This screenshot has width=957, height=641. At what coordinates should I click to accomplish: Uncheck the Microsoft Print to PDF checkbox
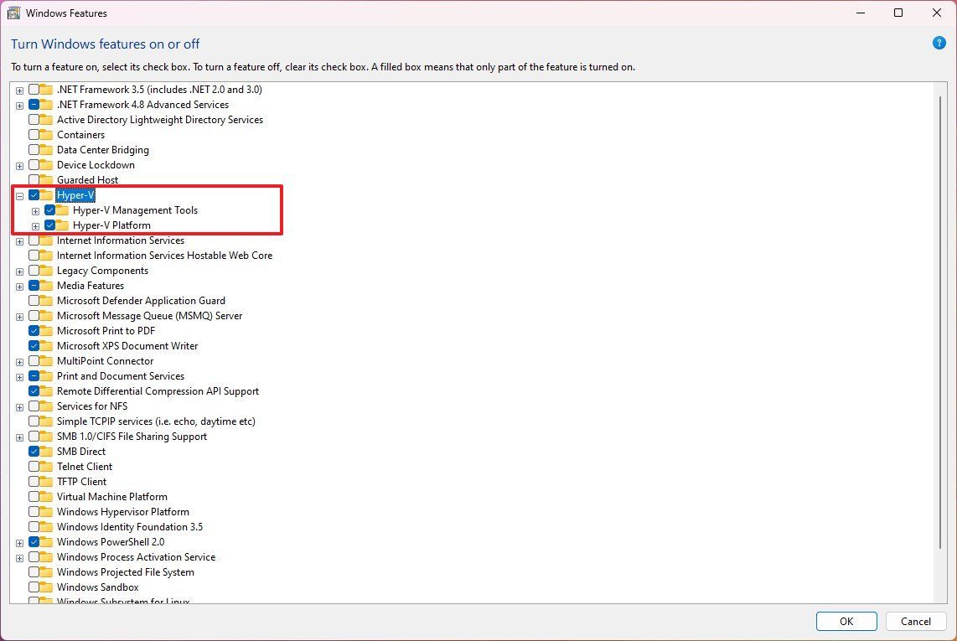[x=34, y=331]
